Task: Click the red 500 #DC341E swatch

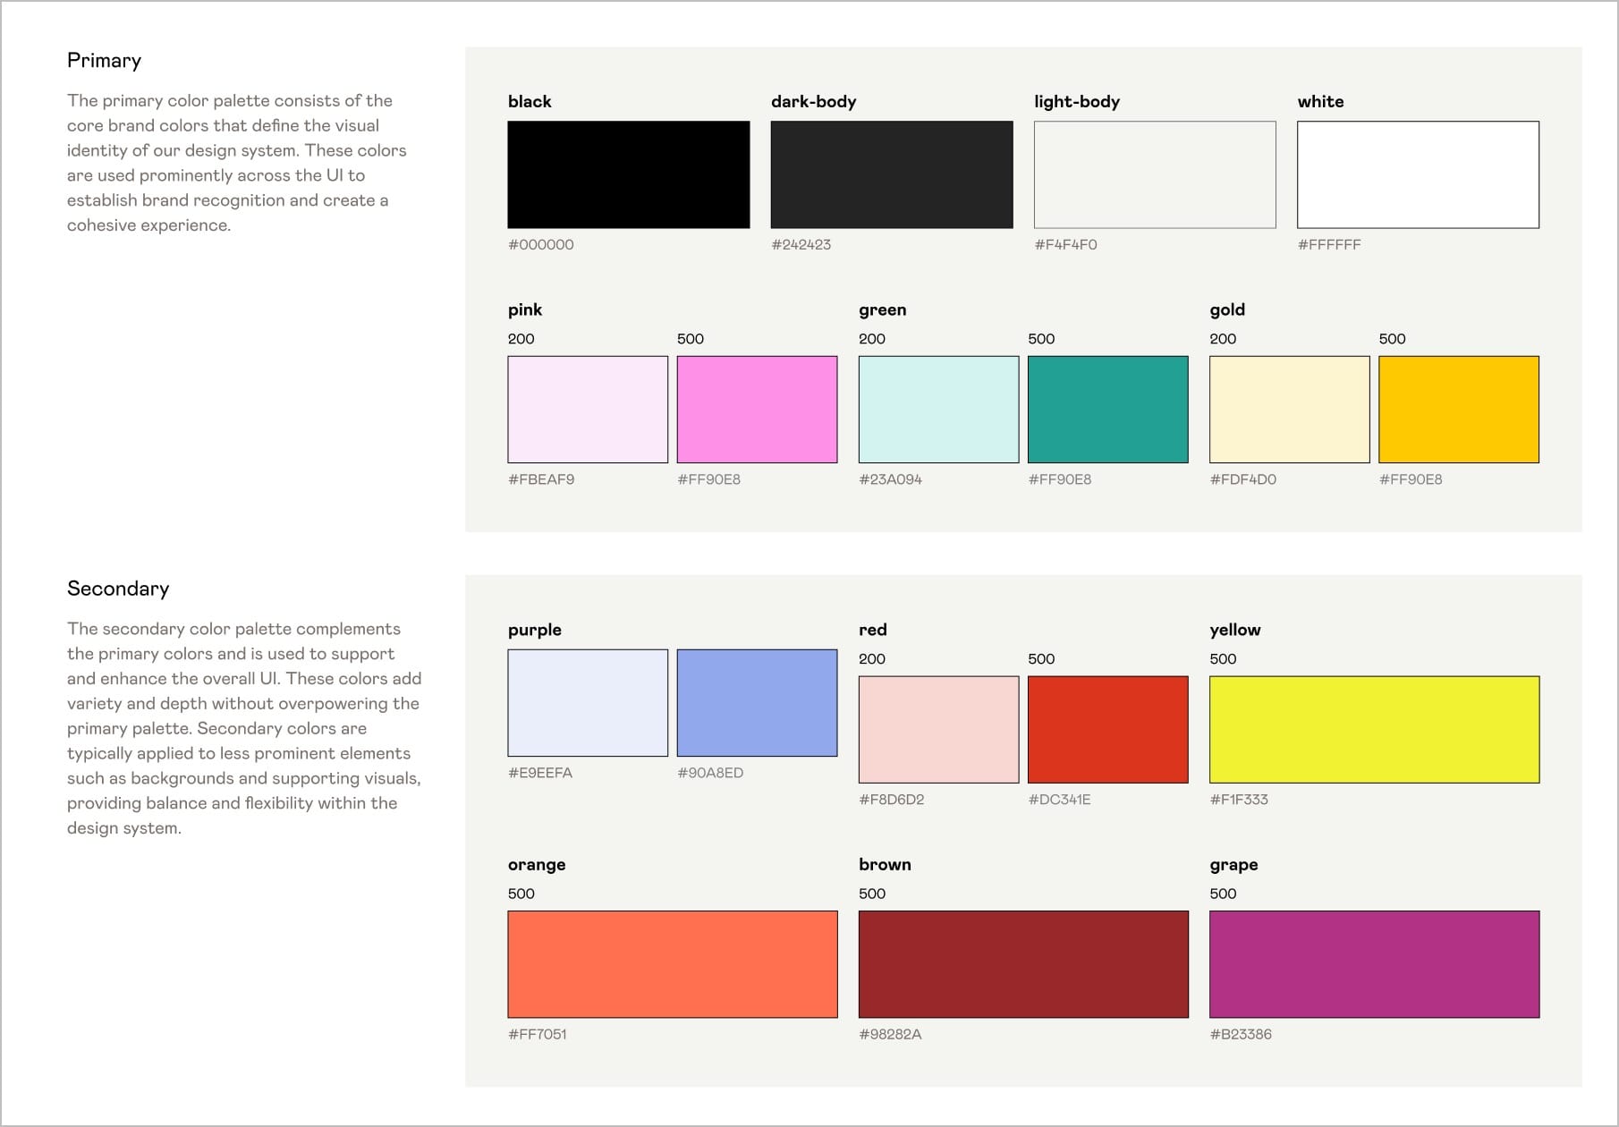Action: (1107, 729)
